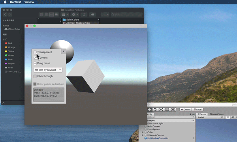Screen dimensions: 237x142
Task: Click the Finder share icon
Action: click(84, 15)
